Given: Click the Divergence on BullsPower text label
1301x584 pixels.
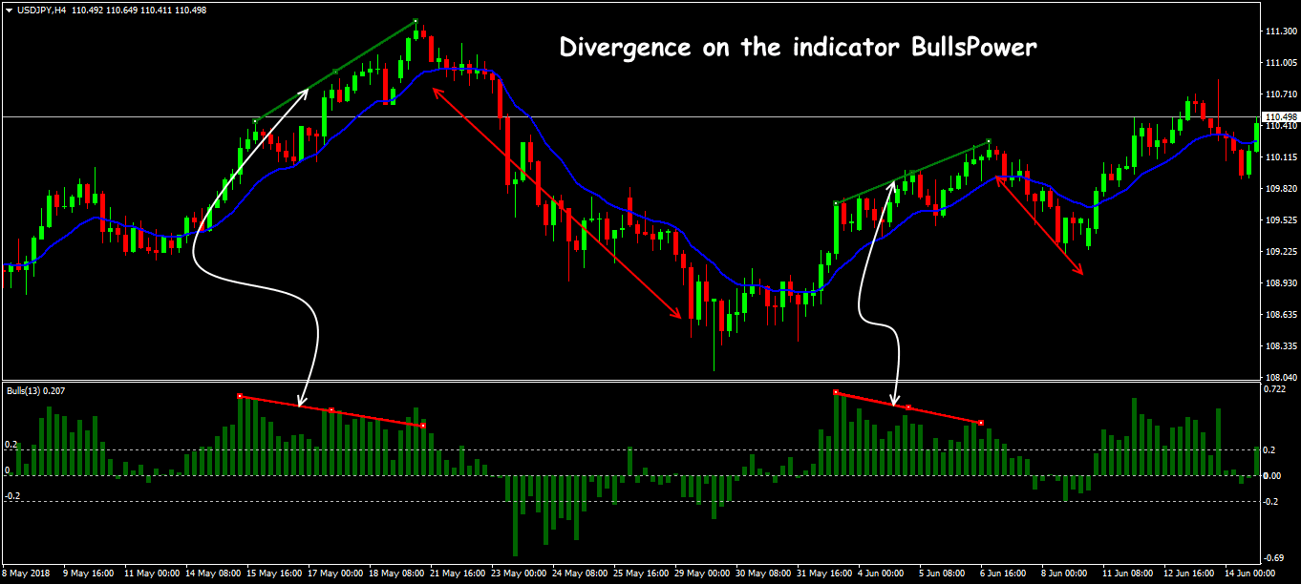Looking at the screenshot, I should pyautogui.click(x=796, y=46).
